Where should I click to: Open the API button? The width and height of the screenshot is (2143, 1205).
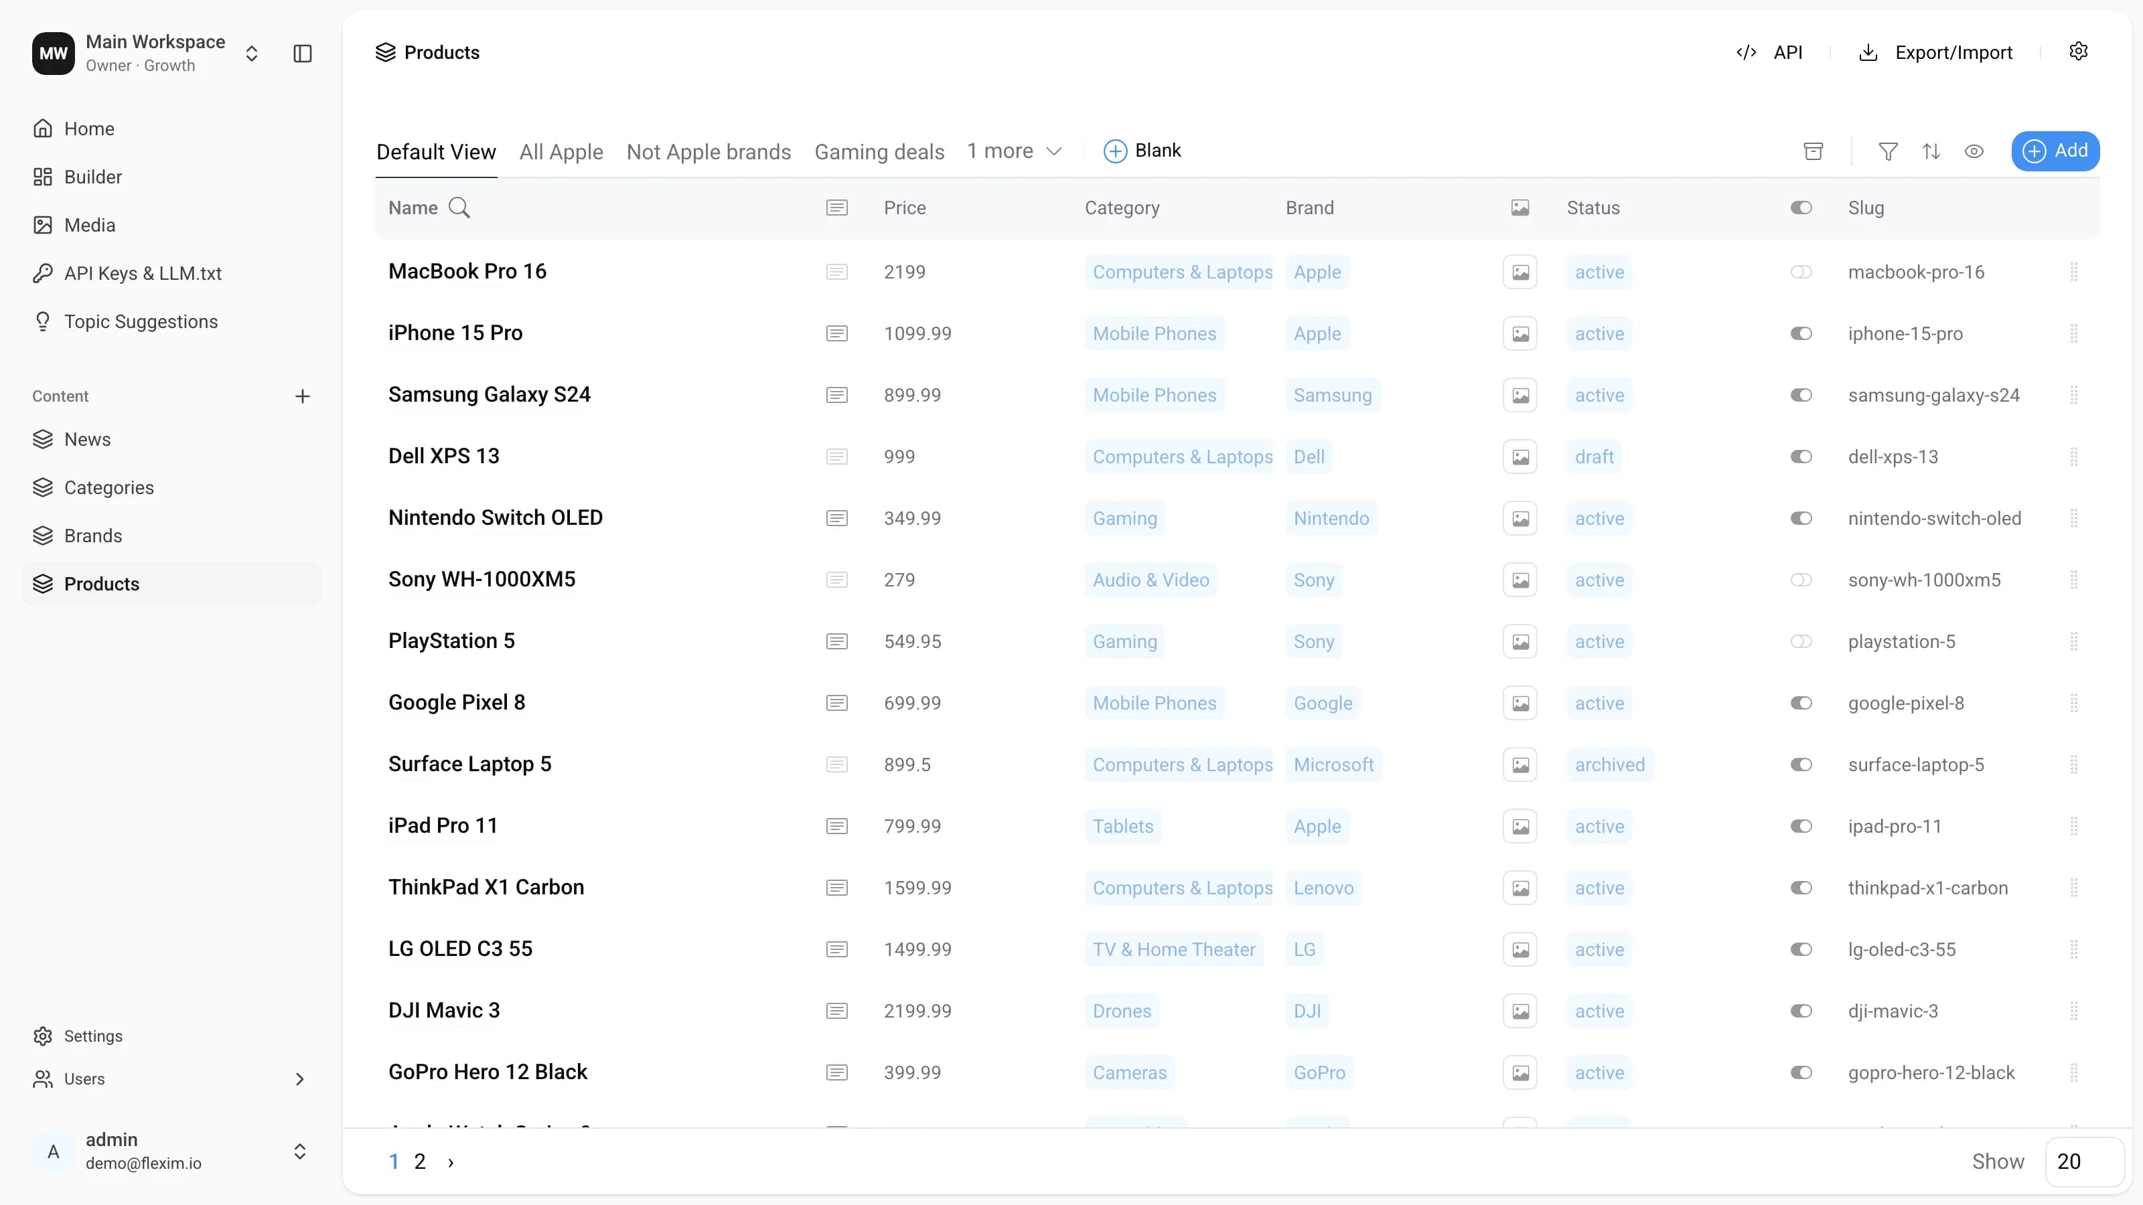(1769, 52)
